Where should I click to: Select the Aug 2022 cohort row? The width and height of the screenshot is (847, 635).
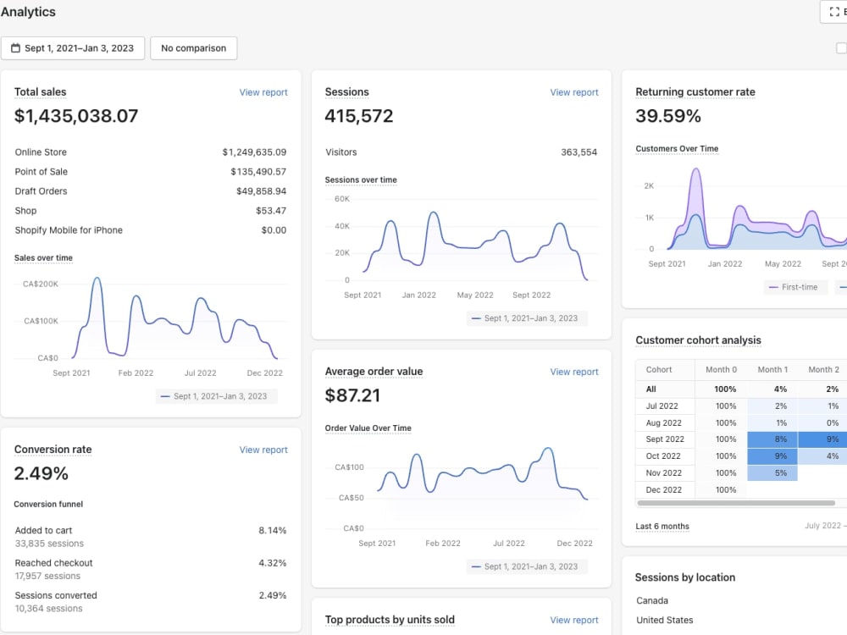[x=741, y=422]
